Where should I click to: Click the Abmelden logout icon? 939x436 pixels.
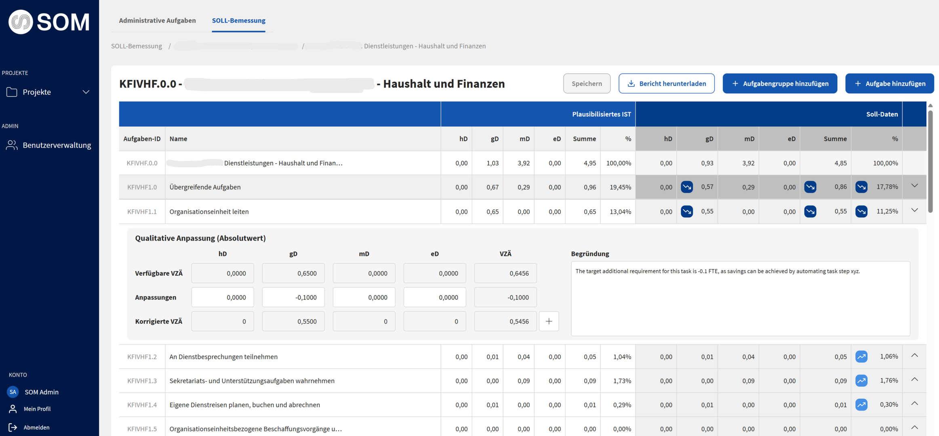point(13,427)
